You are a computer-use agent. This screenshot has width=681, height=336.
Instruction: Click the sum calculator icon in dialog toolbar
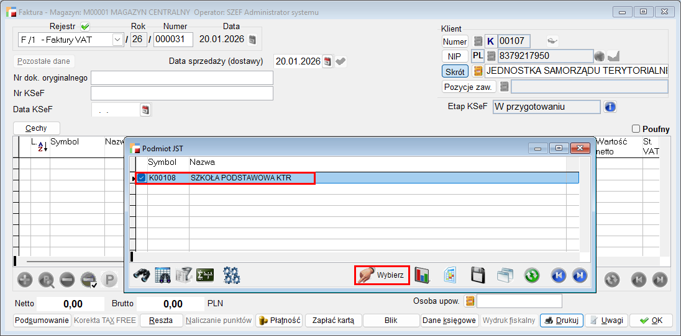(205, 275)
